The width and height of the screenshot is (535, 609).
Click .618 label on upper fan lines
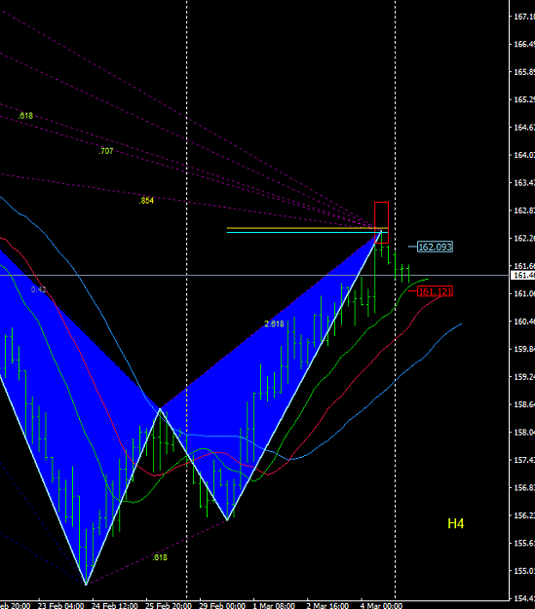(x=25, y=116)
